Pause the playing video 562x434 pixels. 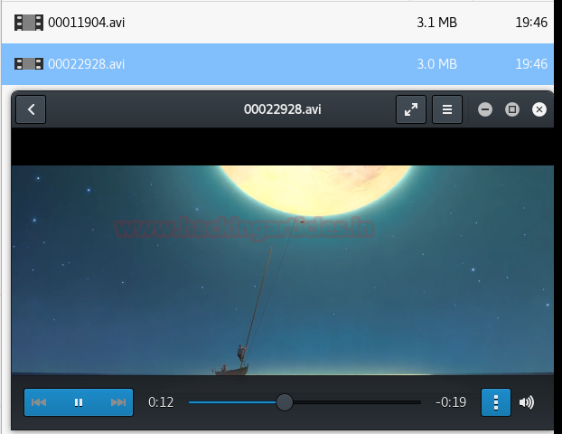(79, 402)
